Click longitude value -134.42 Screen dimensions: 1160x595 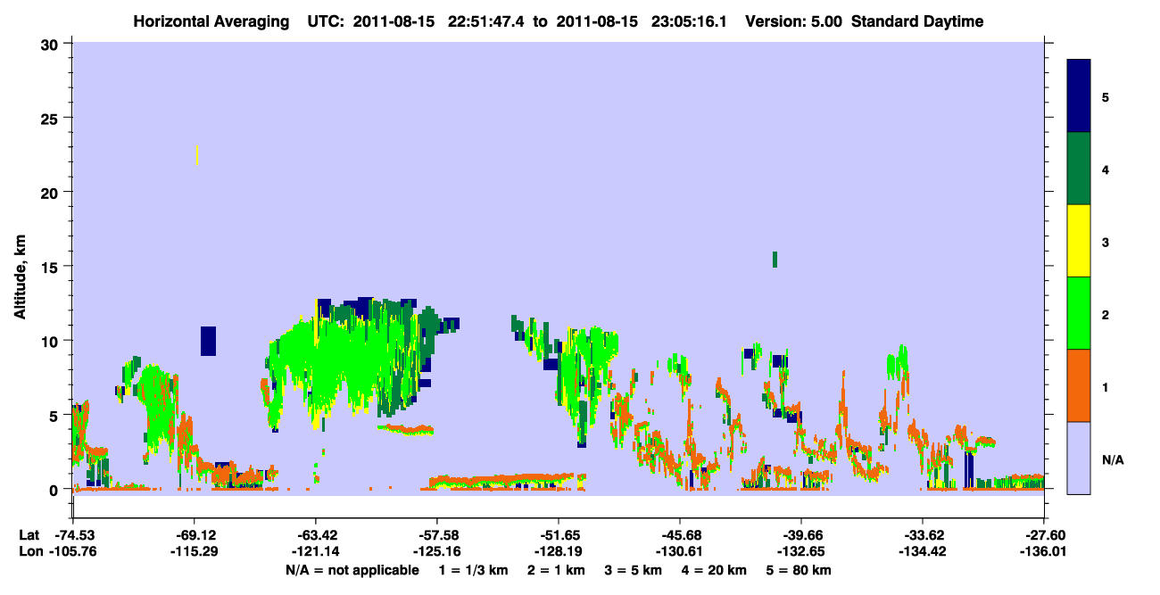pos(923,551)
